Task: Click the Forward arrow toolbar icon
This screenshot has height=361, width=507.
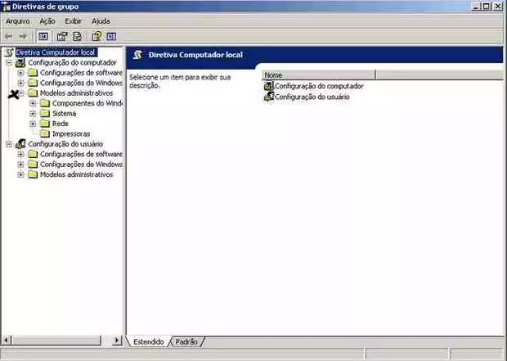Action: tap(23, 36)
